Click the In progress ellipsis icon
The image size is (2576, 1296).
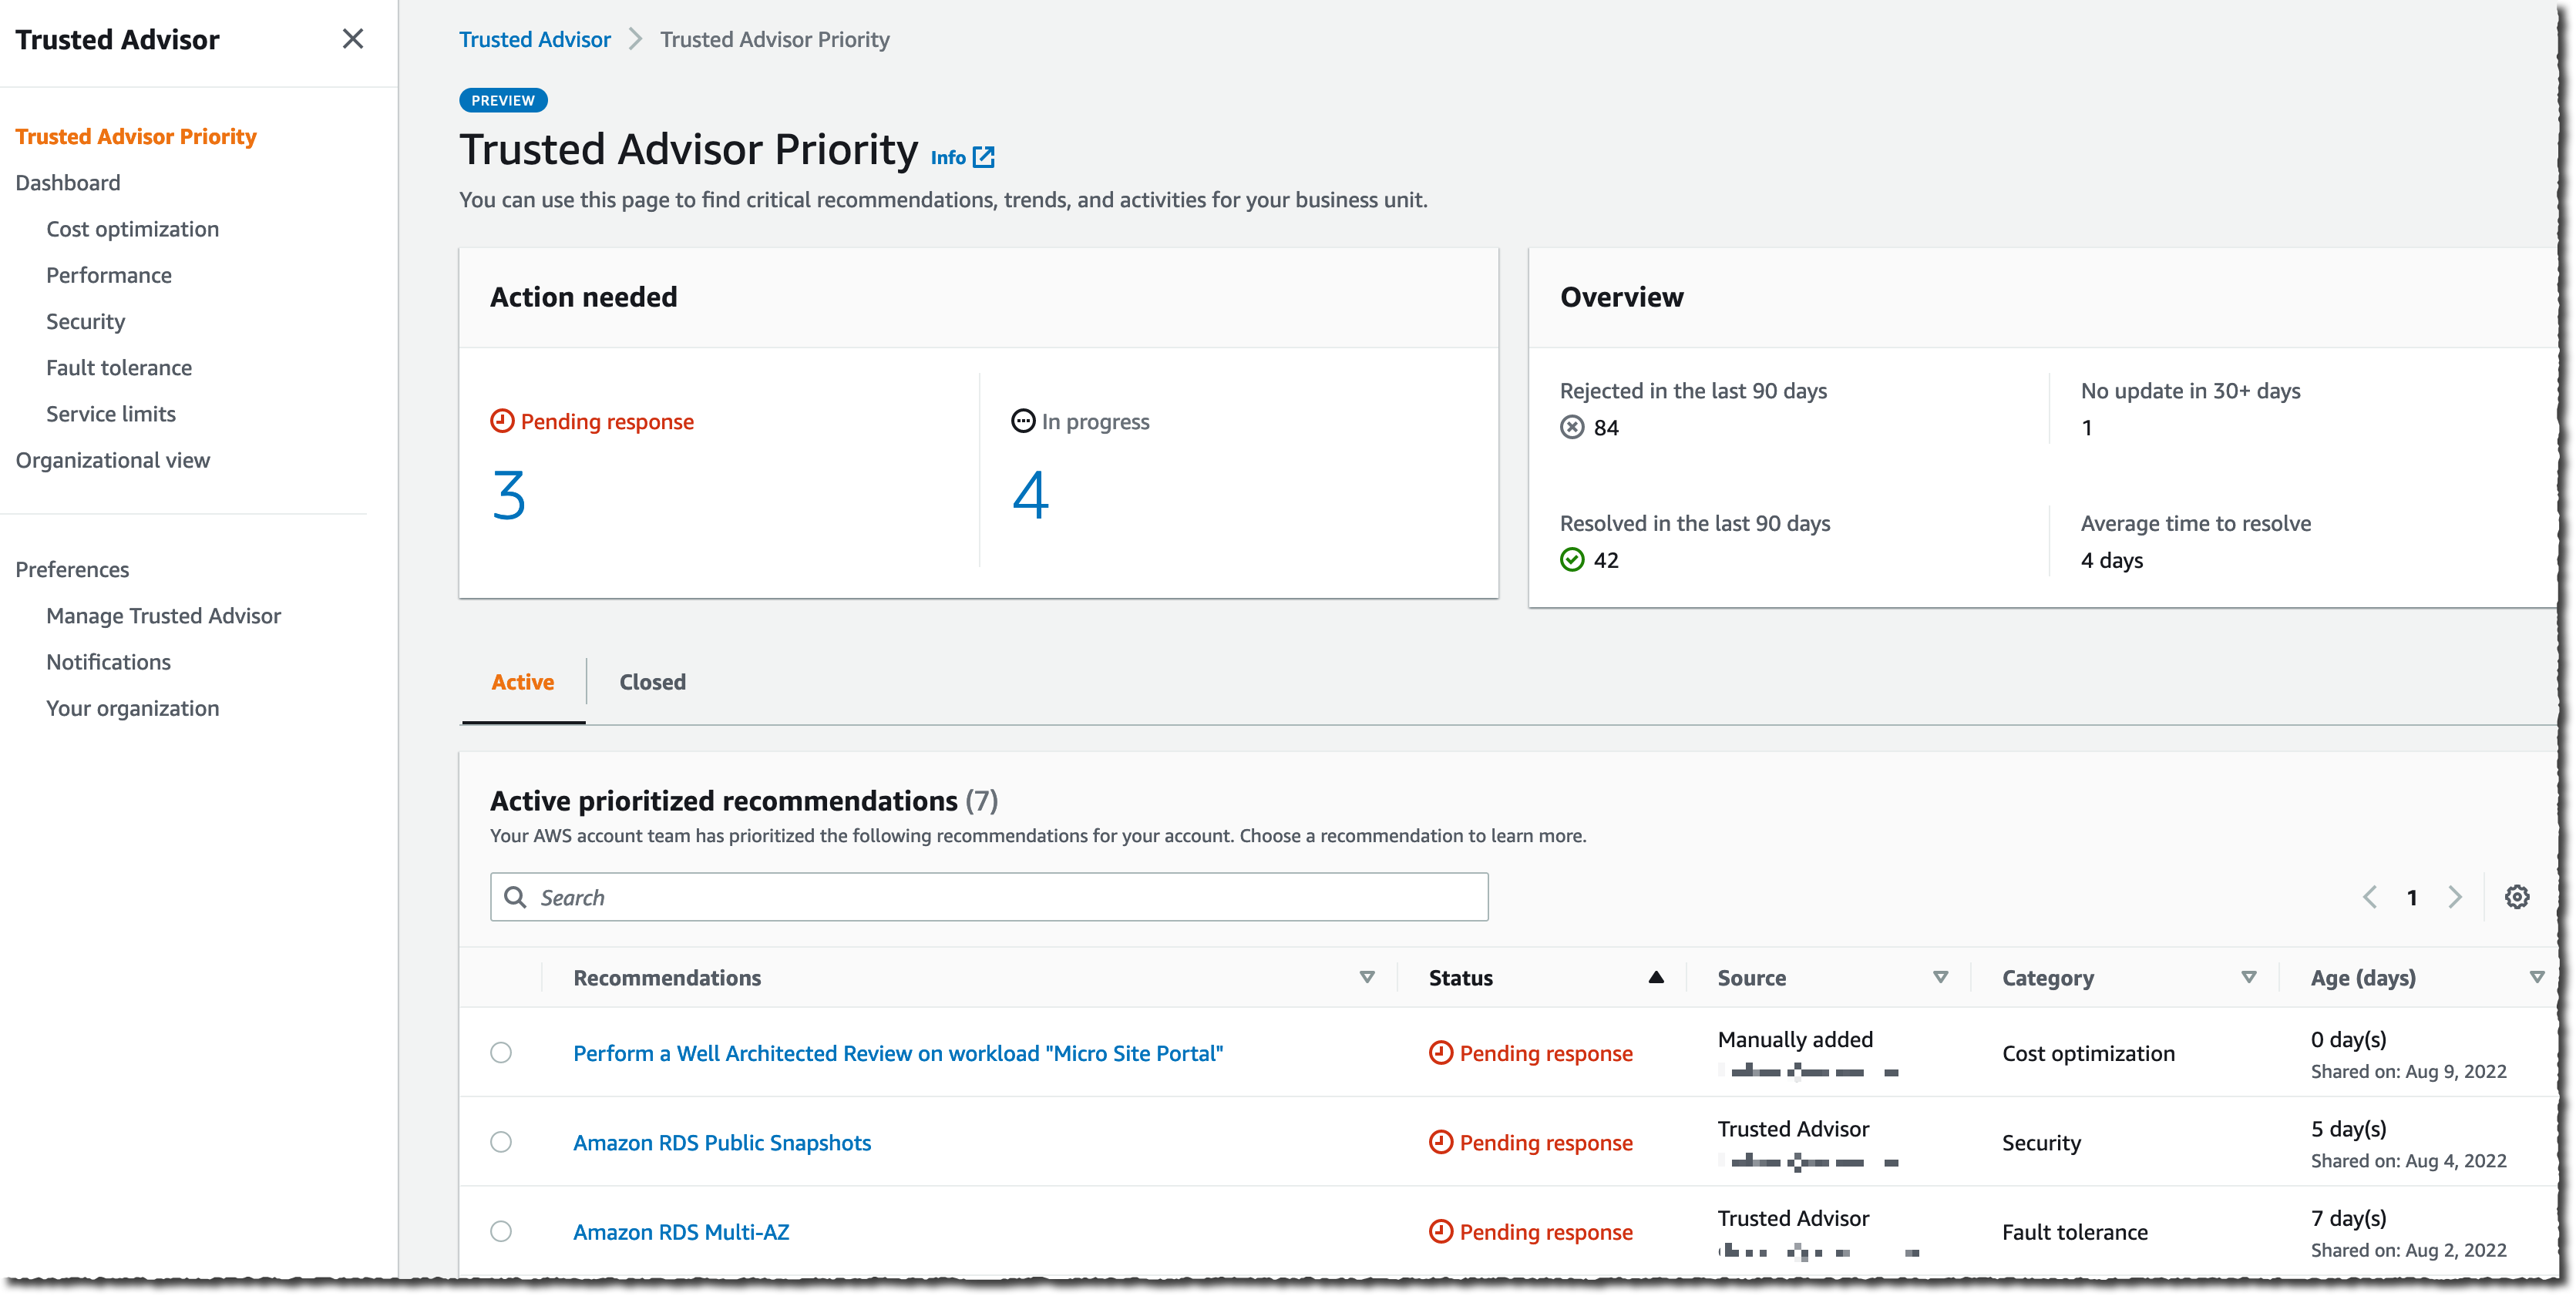(1022, 421)
